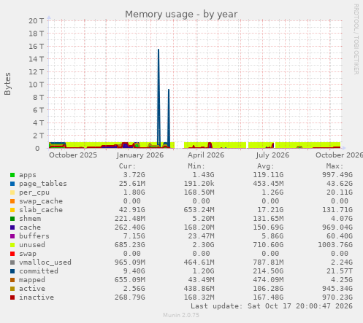
Task: Click the apps green legend swatch
Action: point(12,175)
